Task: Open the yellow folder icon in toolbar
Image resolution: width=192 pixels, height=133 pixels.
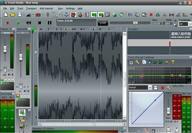Action: 12,14
